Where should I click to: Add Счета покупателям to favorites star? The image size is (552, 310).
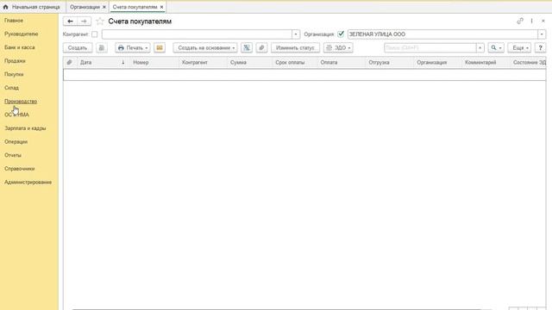coord(100,22)
